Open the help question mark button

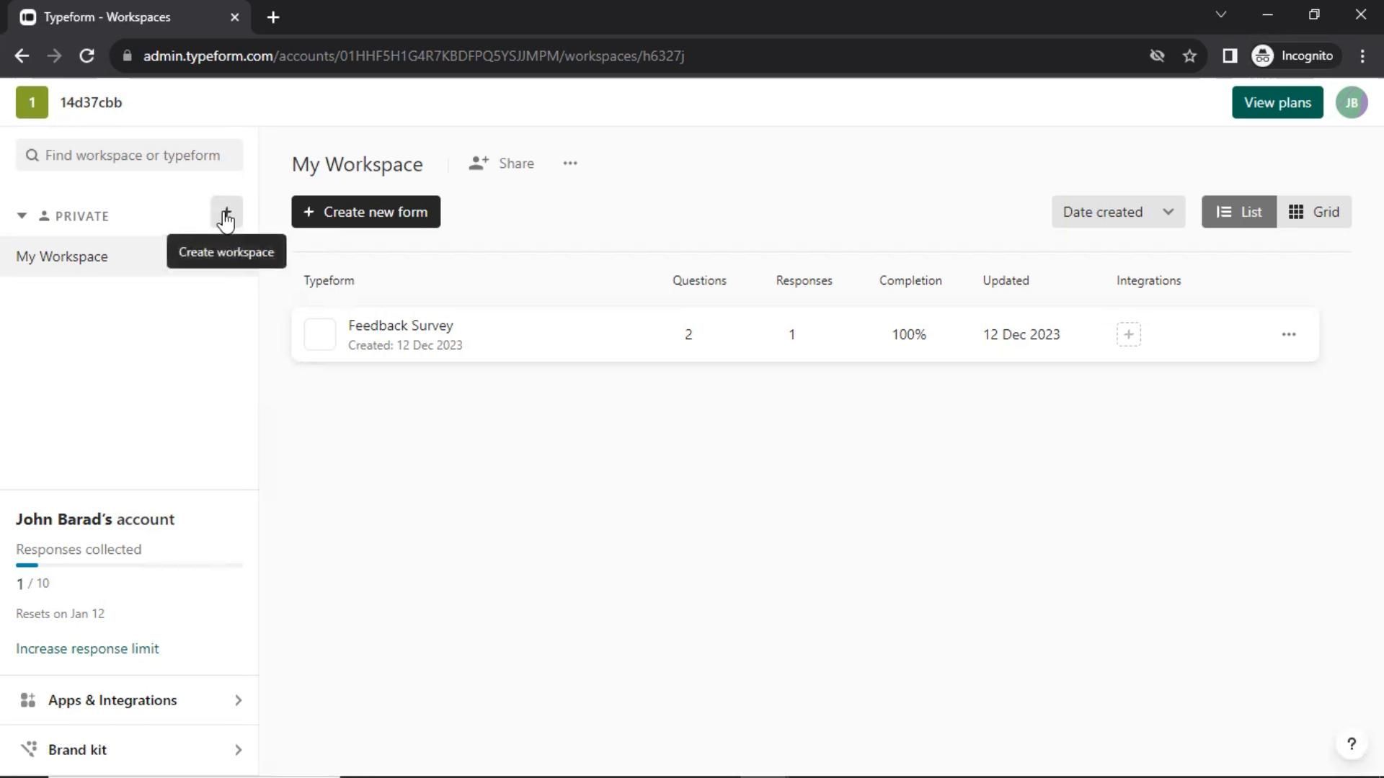[1351, 744]
